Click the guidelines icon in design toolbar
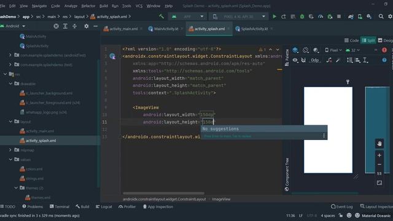This screenshot has height=221, width=393. pos(366,60)
